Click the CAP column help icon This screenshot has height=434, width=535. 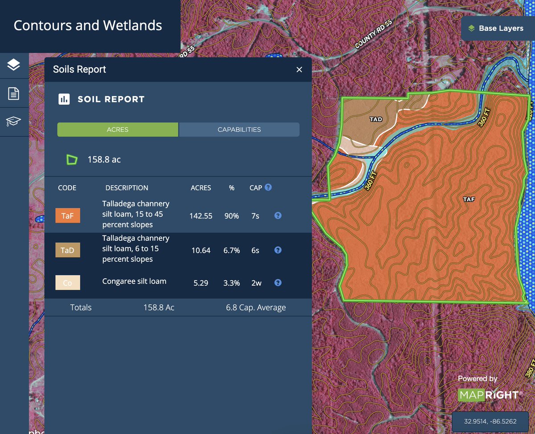(268, 187)
